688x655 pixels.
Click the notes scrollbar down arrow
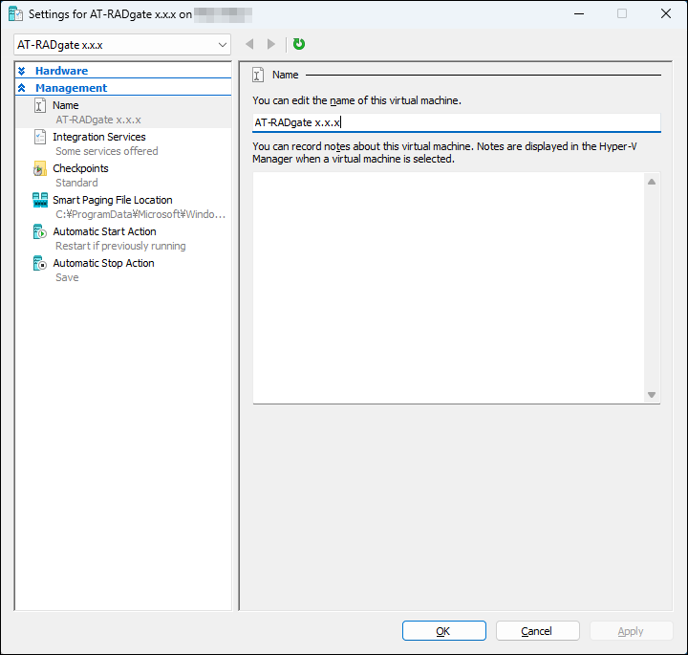point(652,394)
